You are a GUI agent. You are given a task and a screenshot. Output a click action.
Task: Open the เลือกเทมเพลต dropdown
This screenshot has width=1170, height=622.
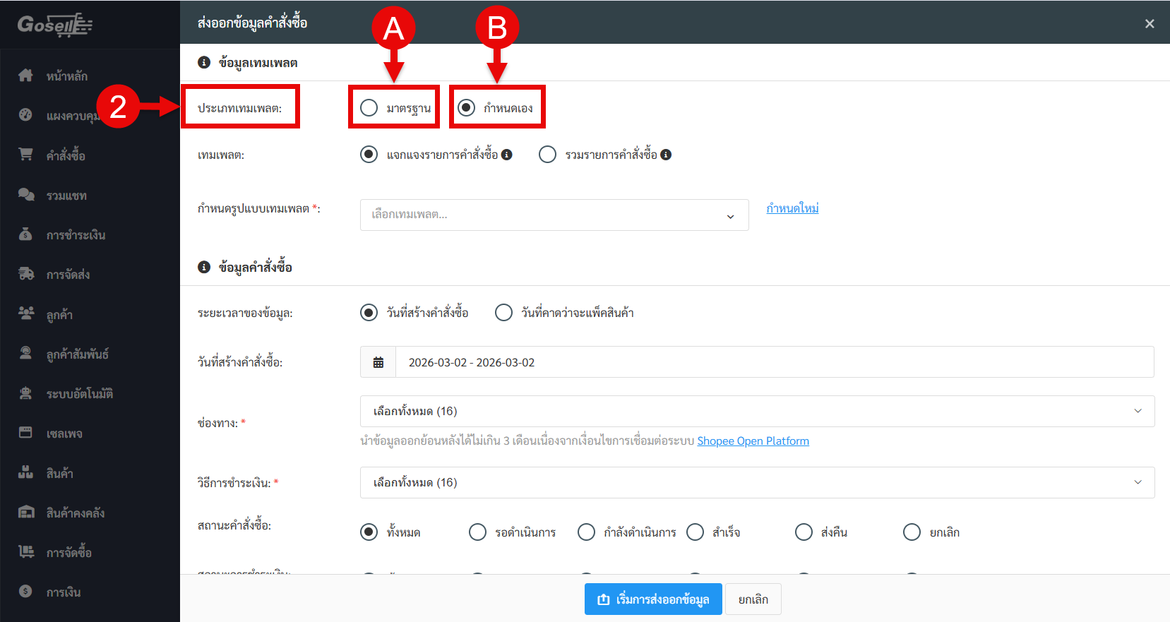point(554,215)
